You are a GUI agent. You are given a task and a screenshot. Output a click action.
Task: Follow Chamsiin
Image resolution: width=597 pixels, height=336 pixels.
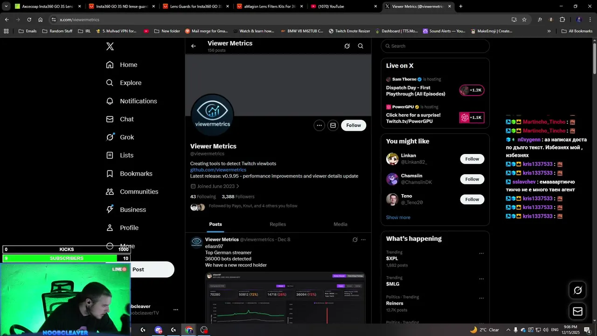472,179
